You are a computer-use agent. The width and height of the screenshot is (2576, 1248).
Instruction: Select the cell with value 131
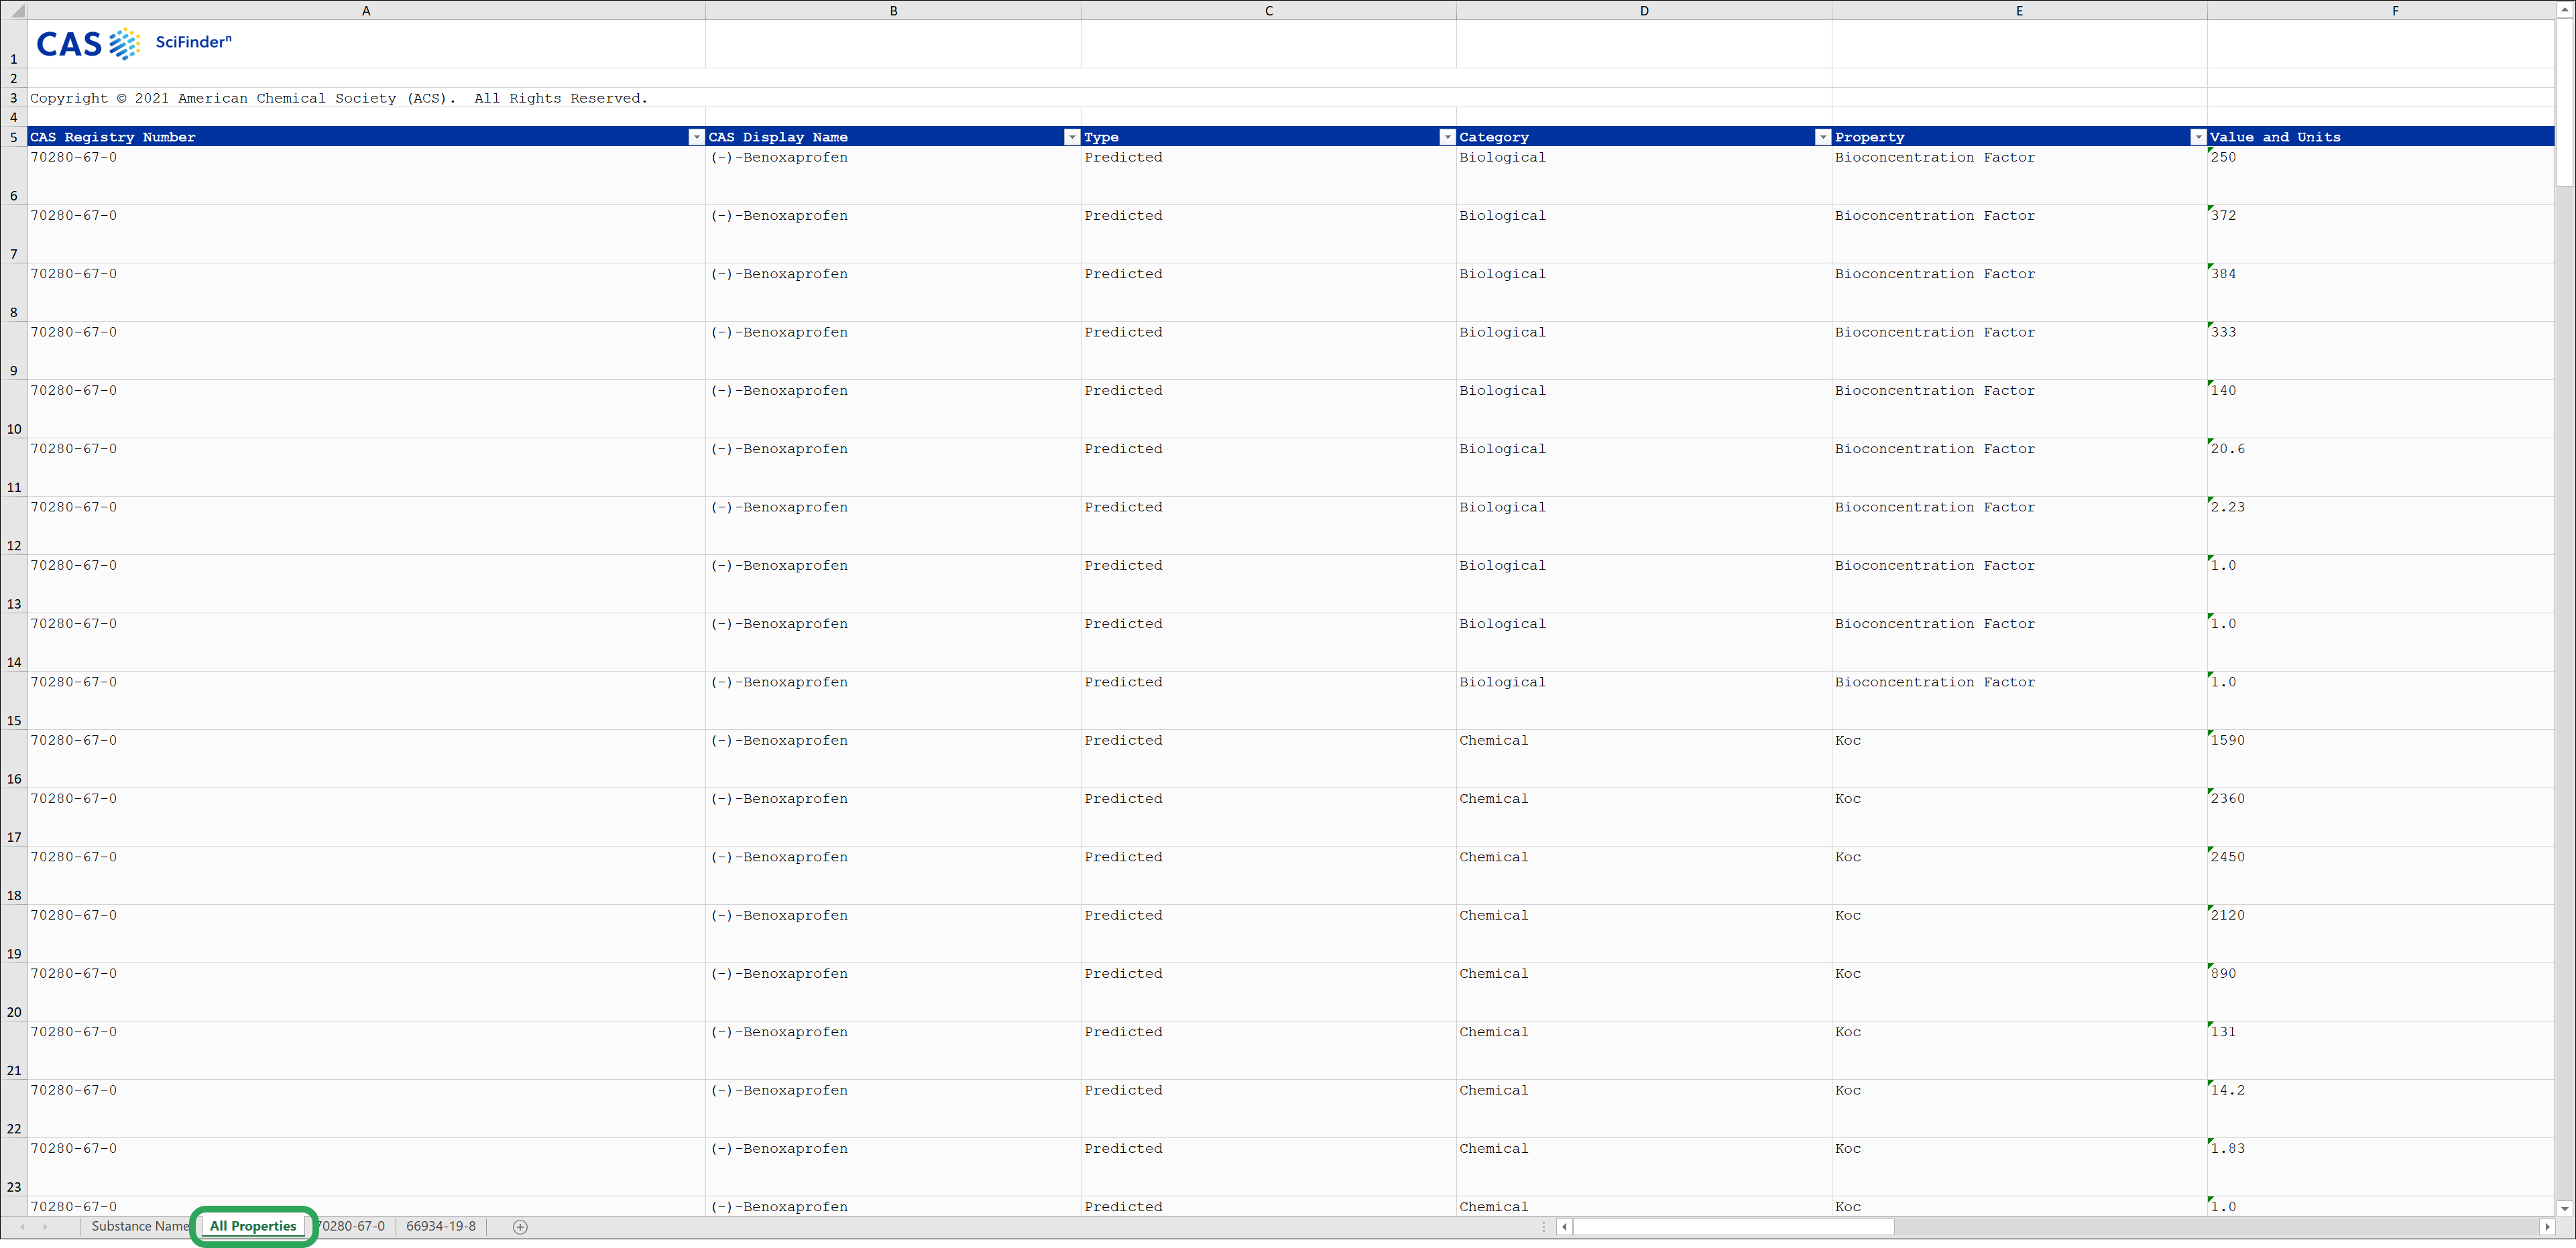[2381, 1050]
